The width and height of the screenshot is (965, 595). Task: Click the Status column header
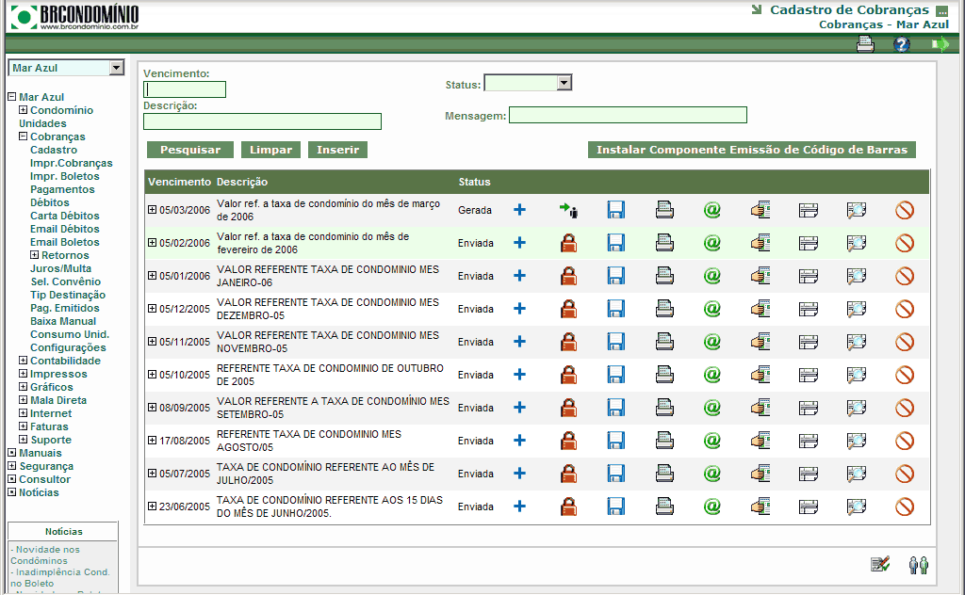coord(474,182)
